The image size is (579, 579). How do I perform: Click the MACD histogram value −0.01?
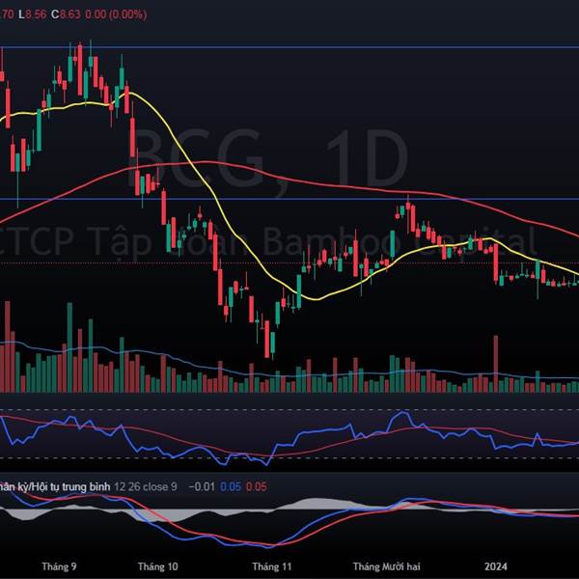tap(202, 486)
